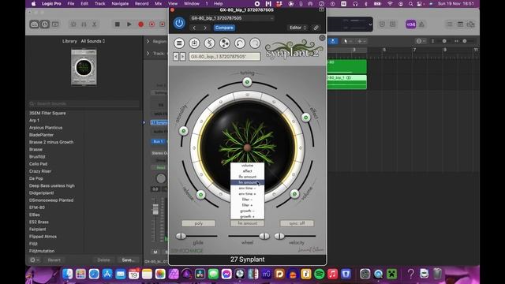Screen dimensions: 505x284
Task: Select 'Cello Pad' in the library
Action: [x=39, y=164]
